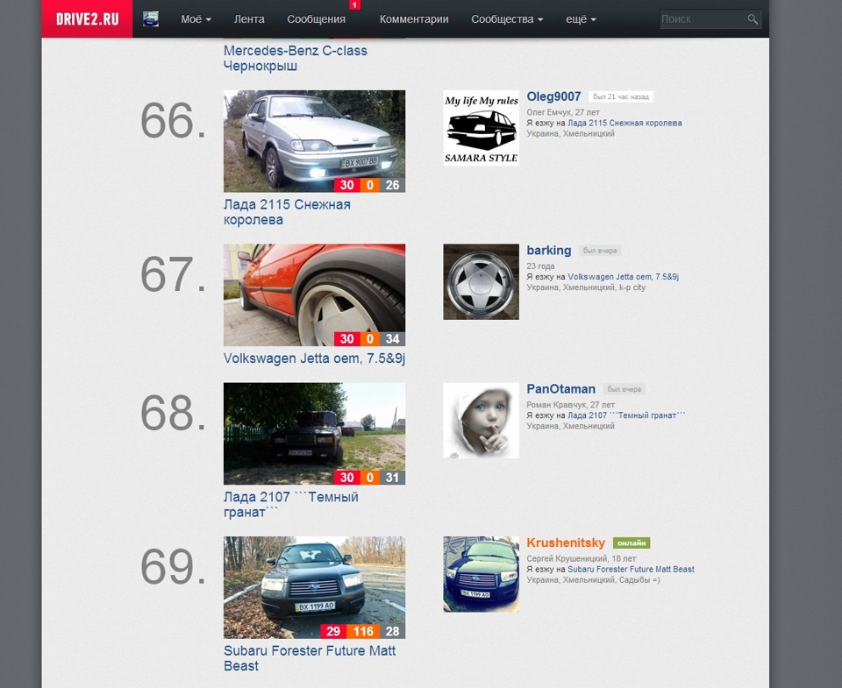Viewport: 842px width, 688px height.
Task: Open the Subaru Forester car photo
Action: tap(314, 587)
